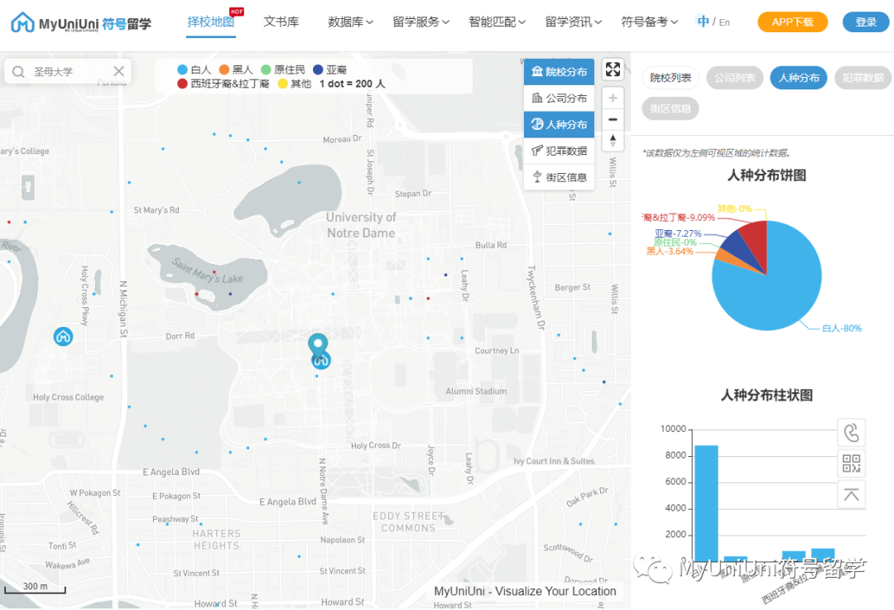This screenshot has width=894, height=610.
Task: Expand the 符号备考 dropdown menu
Action: [x=650, y=22]
